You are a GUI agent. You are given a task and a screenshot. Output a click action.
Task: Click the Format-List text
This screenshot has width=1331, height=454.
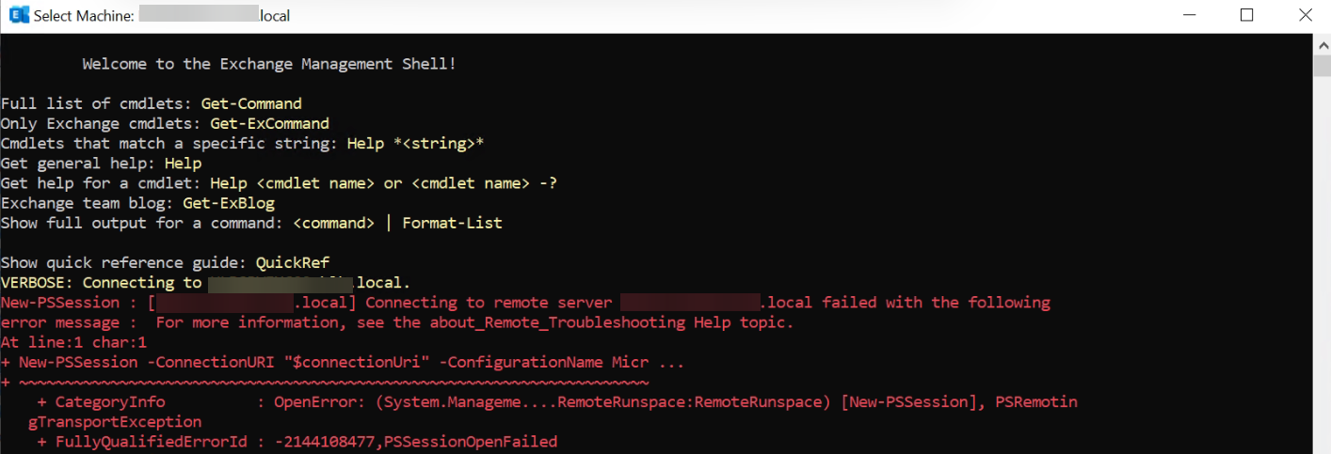point(452,223)
